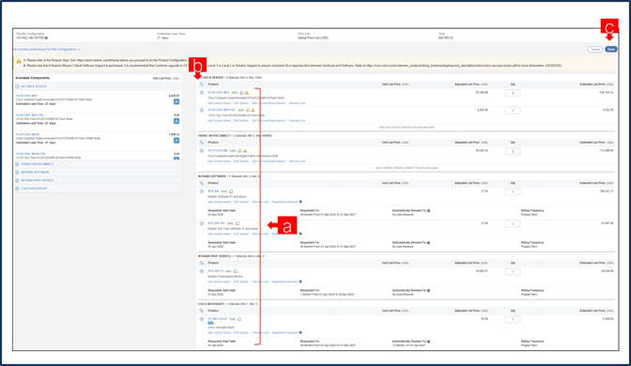Image resolution: width=631 pixels, height=366 pixels.
Task: Open selected DC-MGT-SAAS product link
Action: click(x=218, y=319)
